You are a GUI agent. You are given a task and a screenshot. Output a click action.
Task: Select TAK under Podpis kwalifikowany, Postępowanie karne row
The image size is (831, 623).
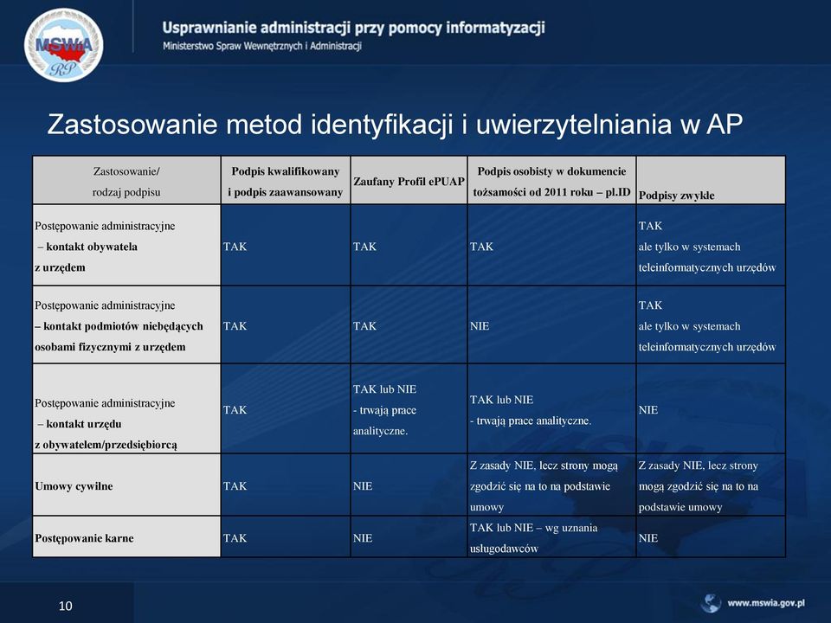235,538
